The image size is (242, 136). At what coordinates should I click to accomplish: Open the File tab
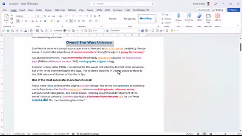(x=5, y=10)
